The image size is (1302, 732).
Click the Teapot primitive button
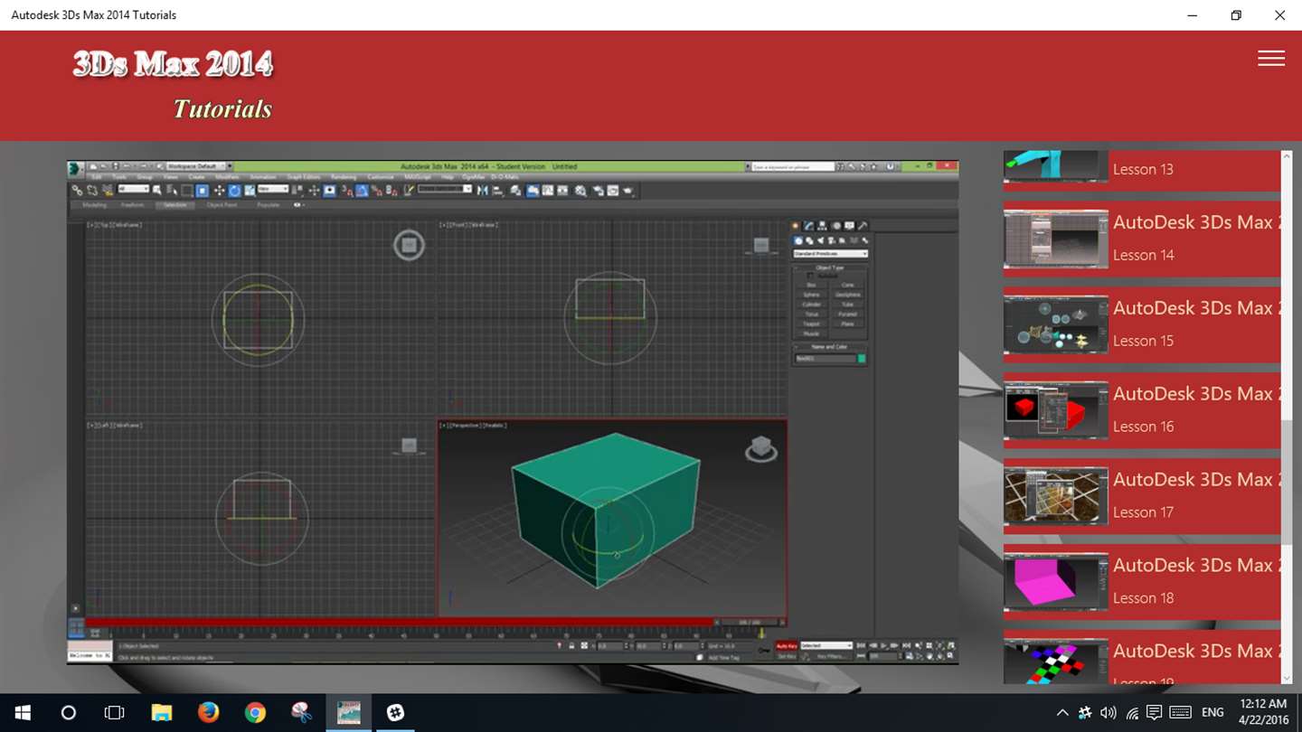811,324
